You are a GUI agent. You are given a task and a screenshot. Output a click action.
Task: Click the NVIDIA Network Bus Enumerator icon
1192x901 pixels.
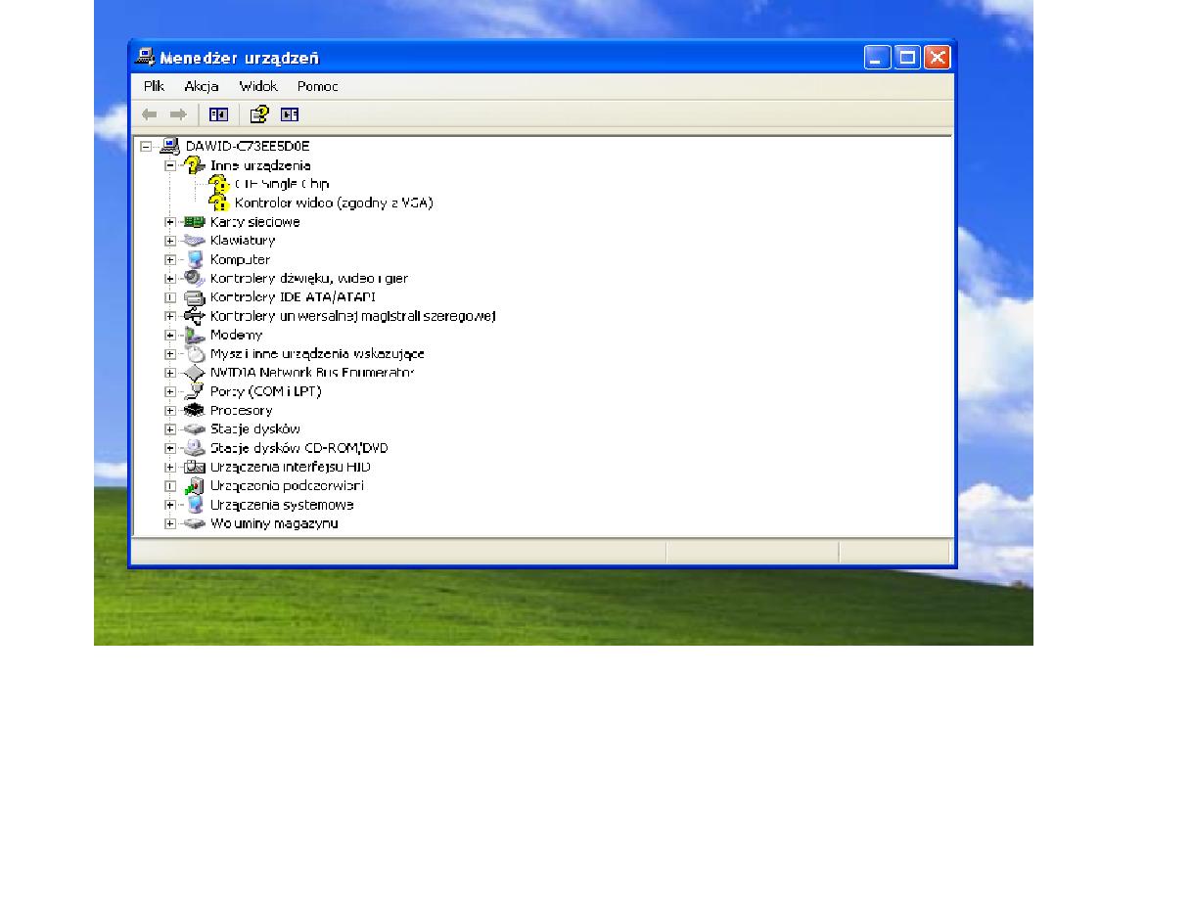(x=194, y=373)
